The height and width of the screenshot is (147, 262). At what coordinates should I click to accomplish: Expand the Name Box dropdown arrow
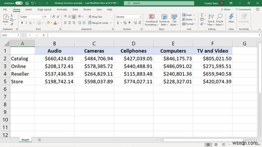tap(19, 35)
